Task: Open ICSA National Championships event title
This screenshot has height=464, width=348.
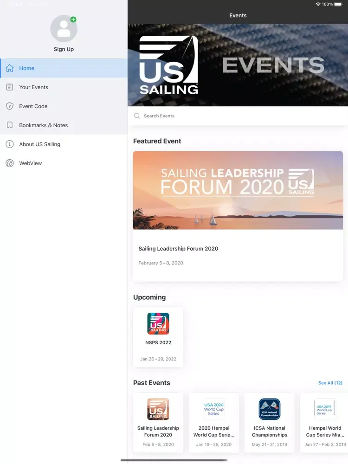Action: pyautogui.click(x=270, y=432)
